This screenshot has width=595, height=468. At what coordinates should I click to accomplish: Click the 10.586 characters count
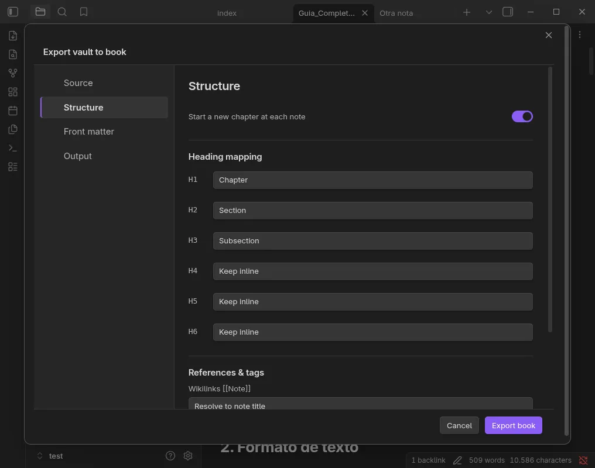tap(541, 460)
